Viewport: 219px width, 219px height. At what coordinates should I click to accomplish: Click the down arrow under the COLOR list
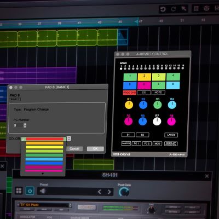pyautogui.click(x=43, y=174)
